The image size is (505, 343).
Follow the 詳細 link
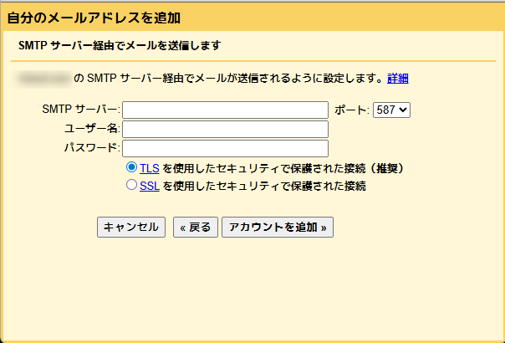coord(398,79)
